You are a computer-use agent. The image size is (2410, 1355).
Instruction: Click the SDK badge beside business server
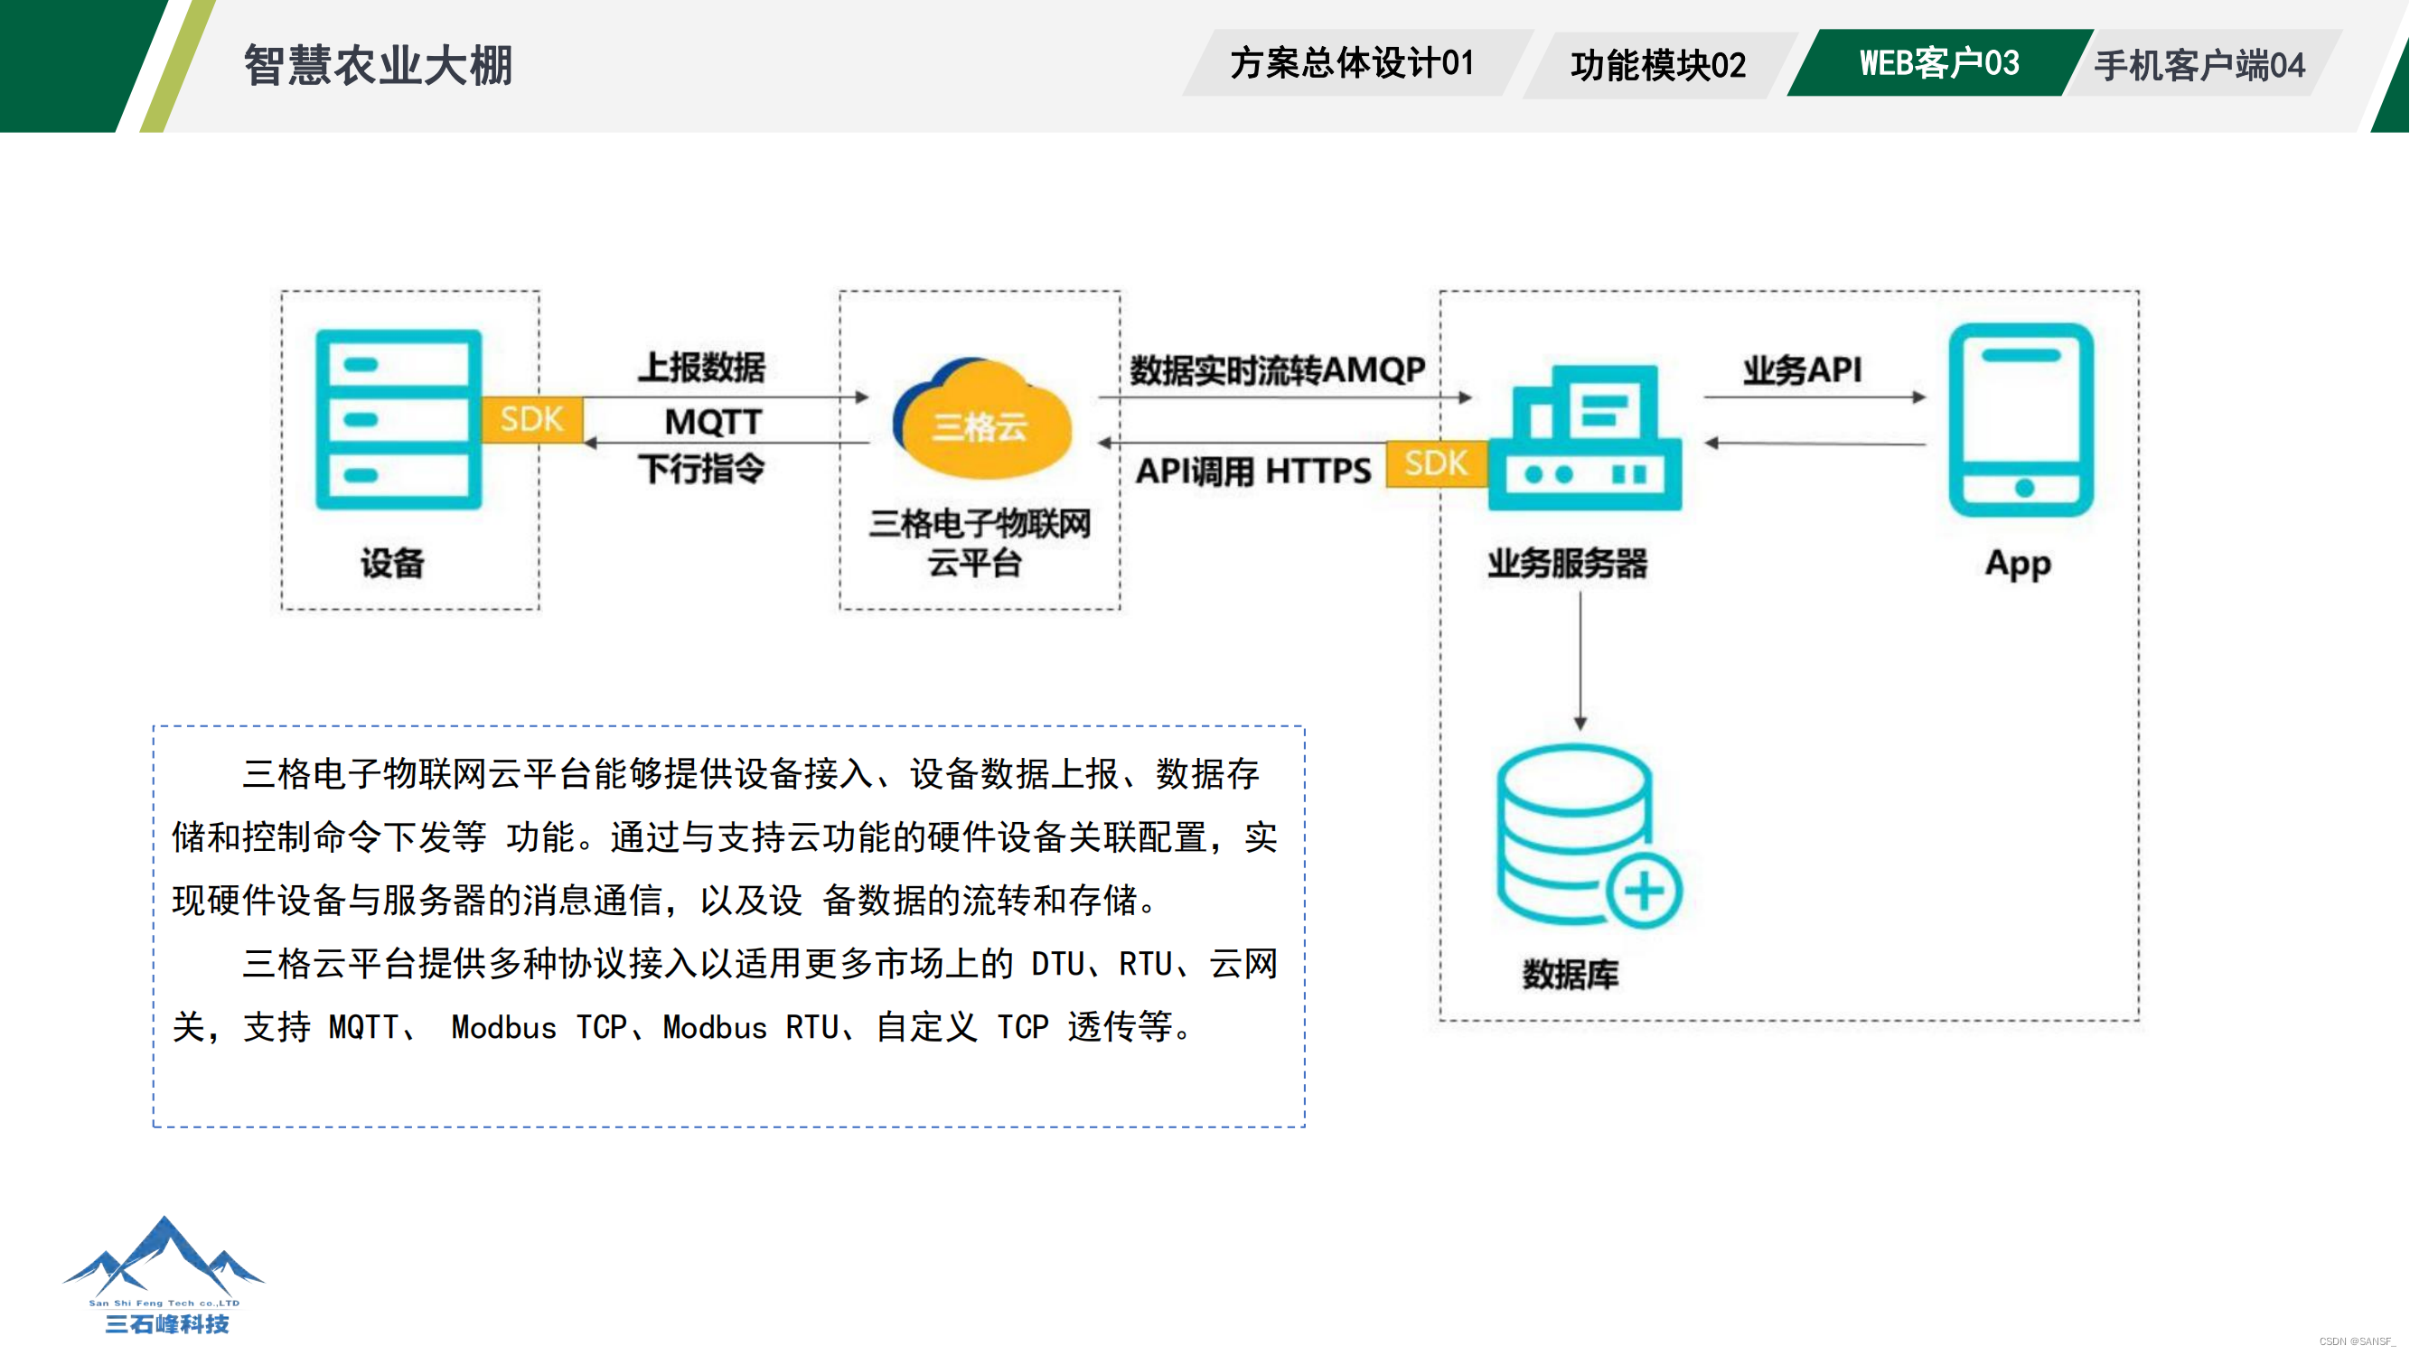[x=1435, y=463]
